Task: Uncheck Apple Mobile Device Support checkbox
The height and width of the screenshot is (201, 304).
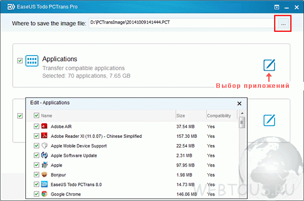Action: pos(36,146)
